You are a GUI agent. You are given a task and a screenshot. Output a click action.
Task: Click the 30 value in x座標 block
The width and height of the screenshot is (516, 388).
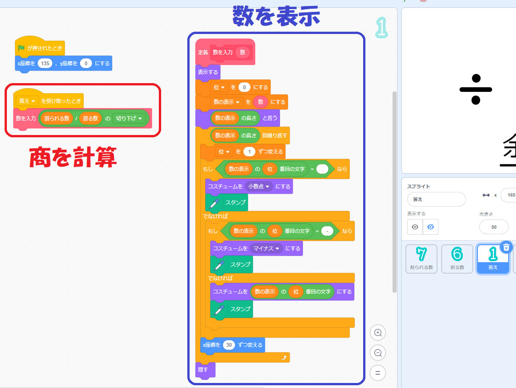[x=229, y=345]
